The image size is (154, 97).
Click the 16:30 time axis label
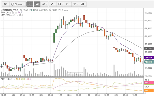(79, 95)
